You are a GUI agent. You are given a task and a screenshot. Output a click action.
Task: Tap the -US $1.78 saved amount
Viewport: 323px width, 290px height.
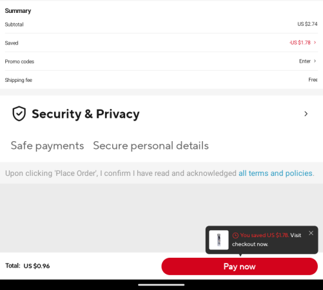[300, 43]
